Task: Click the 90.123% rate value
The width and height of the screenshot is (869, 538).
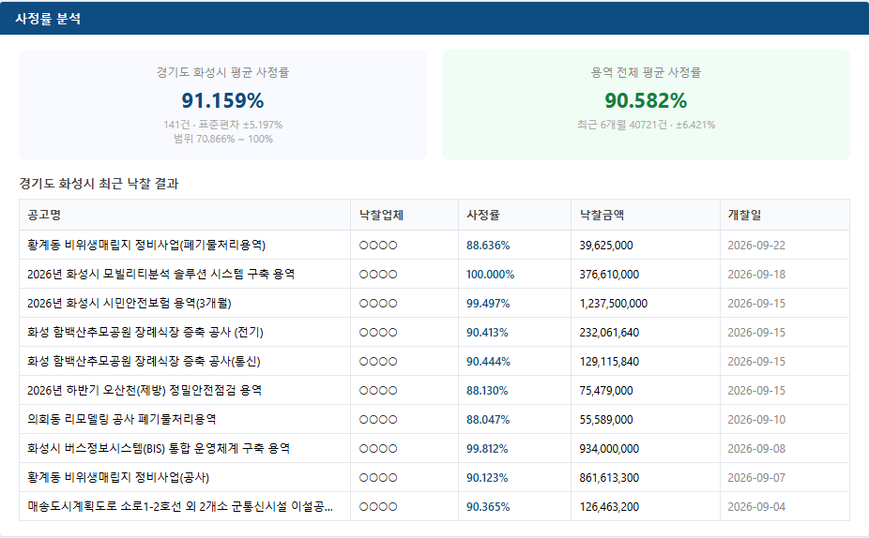Action: pos(487,478)
